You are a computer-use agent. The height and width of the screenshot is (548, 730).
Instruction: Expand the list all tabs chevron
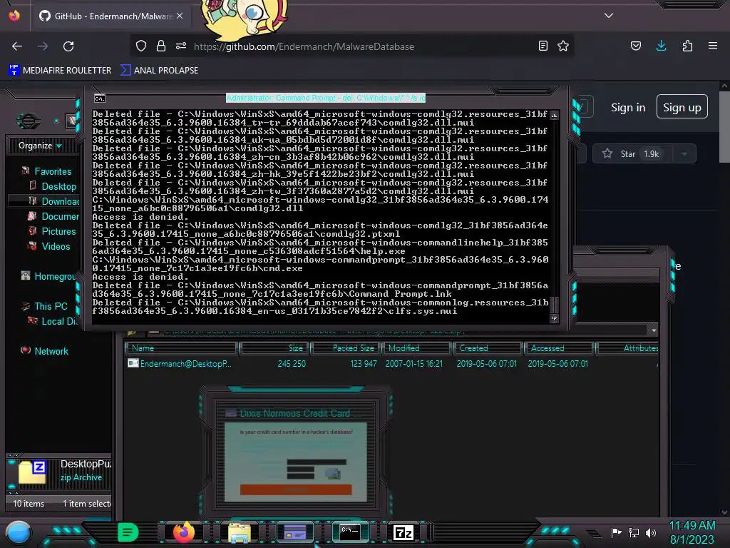pos(609,16)
